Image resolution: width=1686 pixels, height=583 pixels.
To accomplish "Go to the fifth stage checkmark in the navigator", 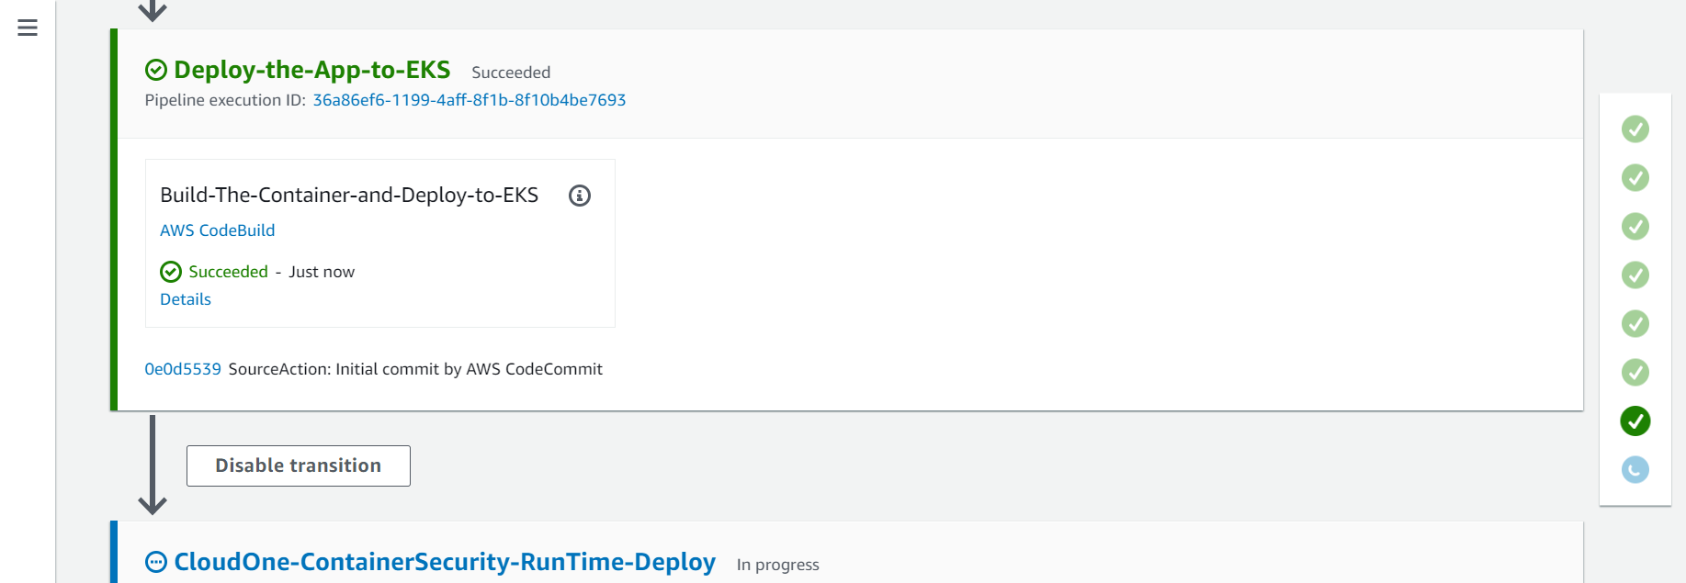I will [1635, 324].
